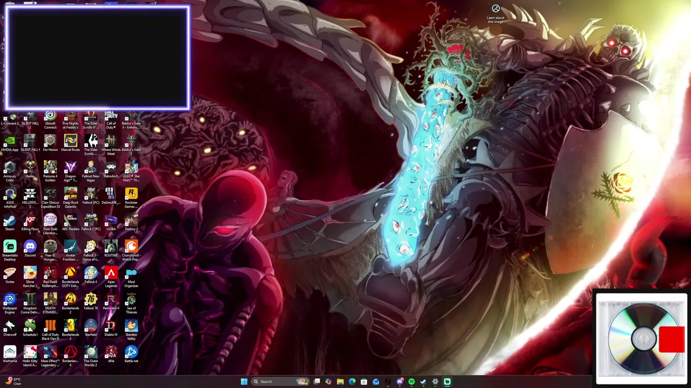691x388 pixels.
Task: Open File Explorer from the taskbar
Action: point(340,382)
